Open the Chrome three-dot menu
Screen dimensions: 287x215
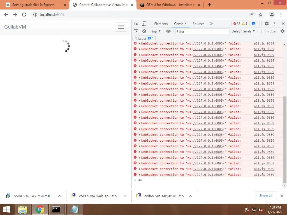281,15
